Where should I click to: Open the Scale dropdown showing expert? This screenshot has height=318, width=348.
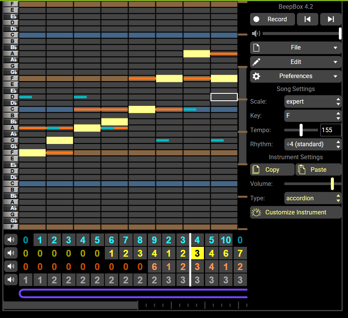[x=313, y=102]
